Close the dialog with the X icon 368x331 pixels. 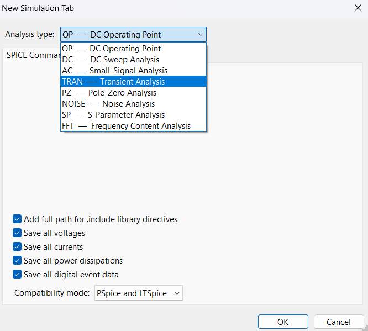click(x=358, y=8)
